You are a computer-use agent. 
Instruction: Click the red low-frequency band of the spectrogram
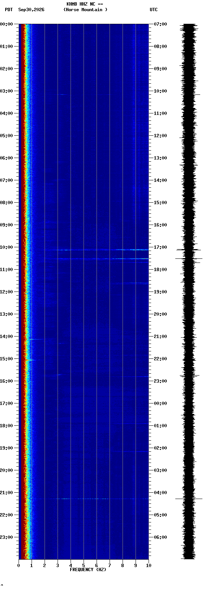22,292
